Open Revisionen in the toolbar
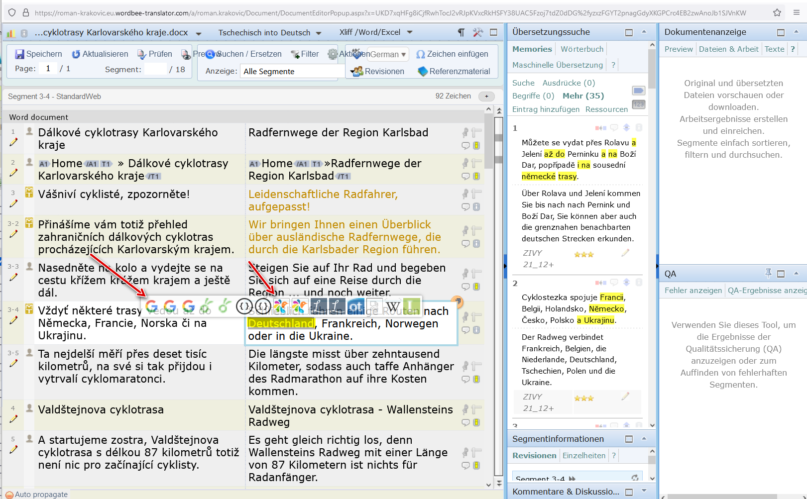Image resolution: width=807 pixels, height=499 pixels. coord(377,72)
